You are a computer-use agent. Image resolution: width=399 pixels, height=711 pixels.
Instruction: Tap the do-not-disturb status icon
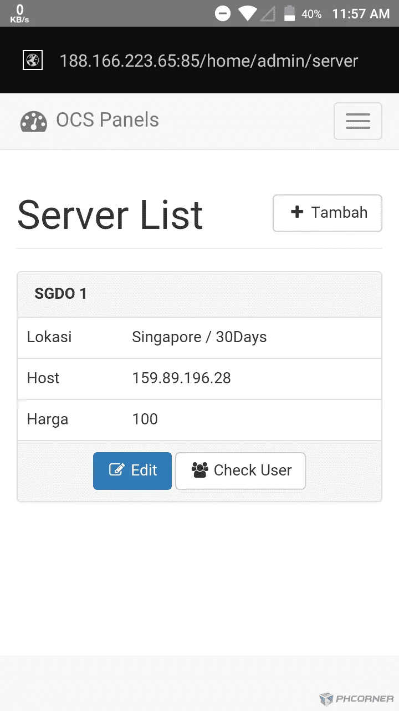tap(223, 13)
